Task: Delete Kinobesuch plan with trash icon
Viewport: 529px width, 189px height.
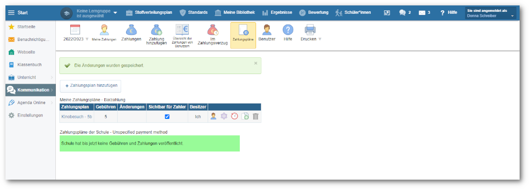Action: tap(256, 116)
